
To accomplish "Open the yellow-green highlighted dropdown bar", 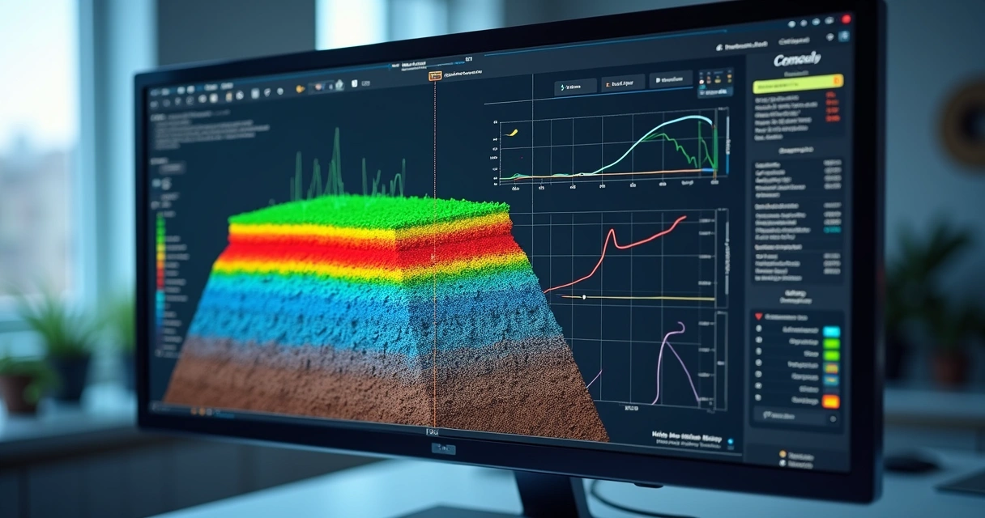I will coord(797,83).
